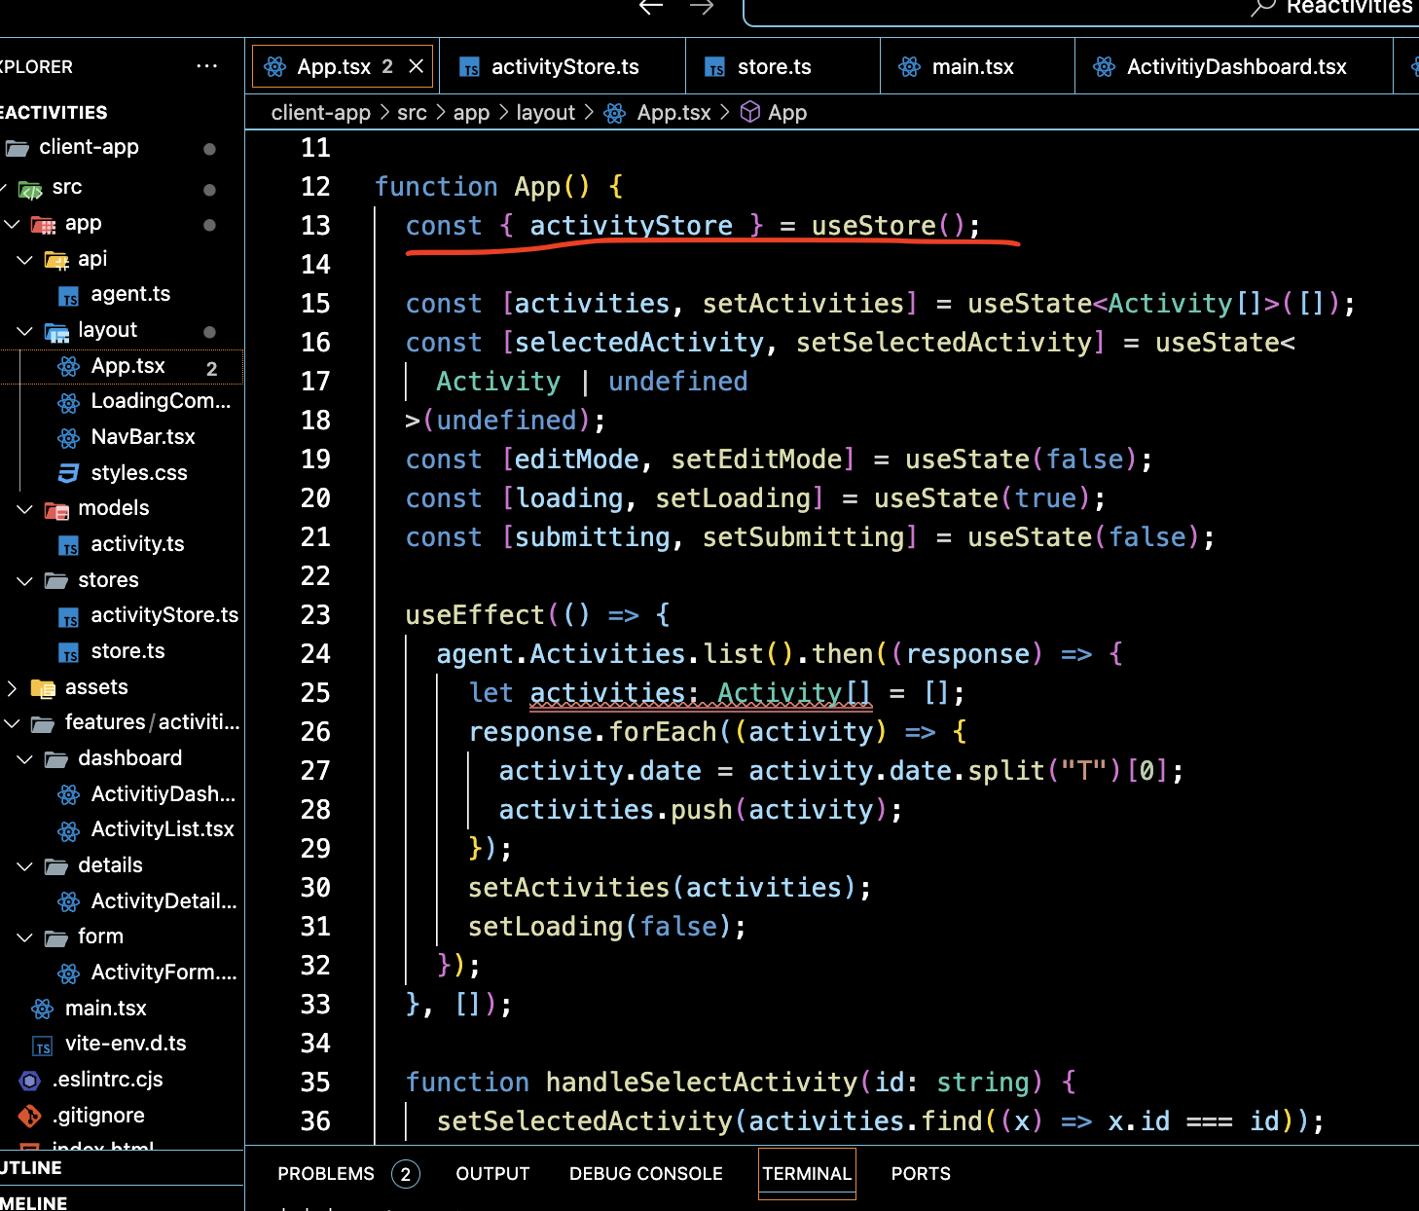Collapse the layout folder chevron
This screenshot has height=1211, width=1419.
tap(25, 331)
